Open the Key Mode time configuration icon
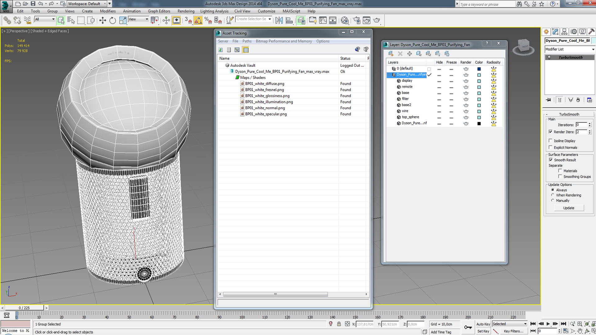 click(x=566, y=331)
